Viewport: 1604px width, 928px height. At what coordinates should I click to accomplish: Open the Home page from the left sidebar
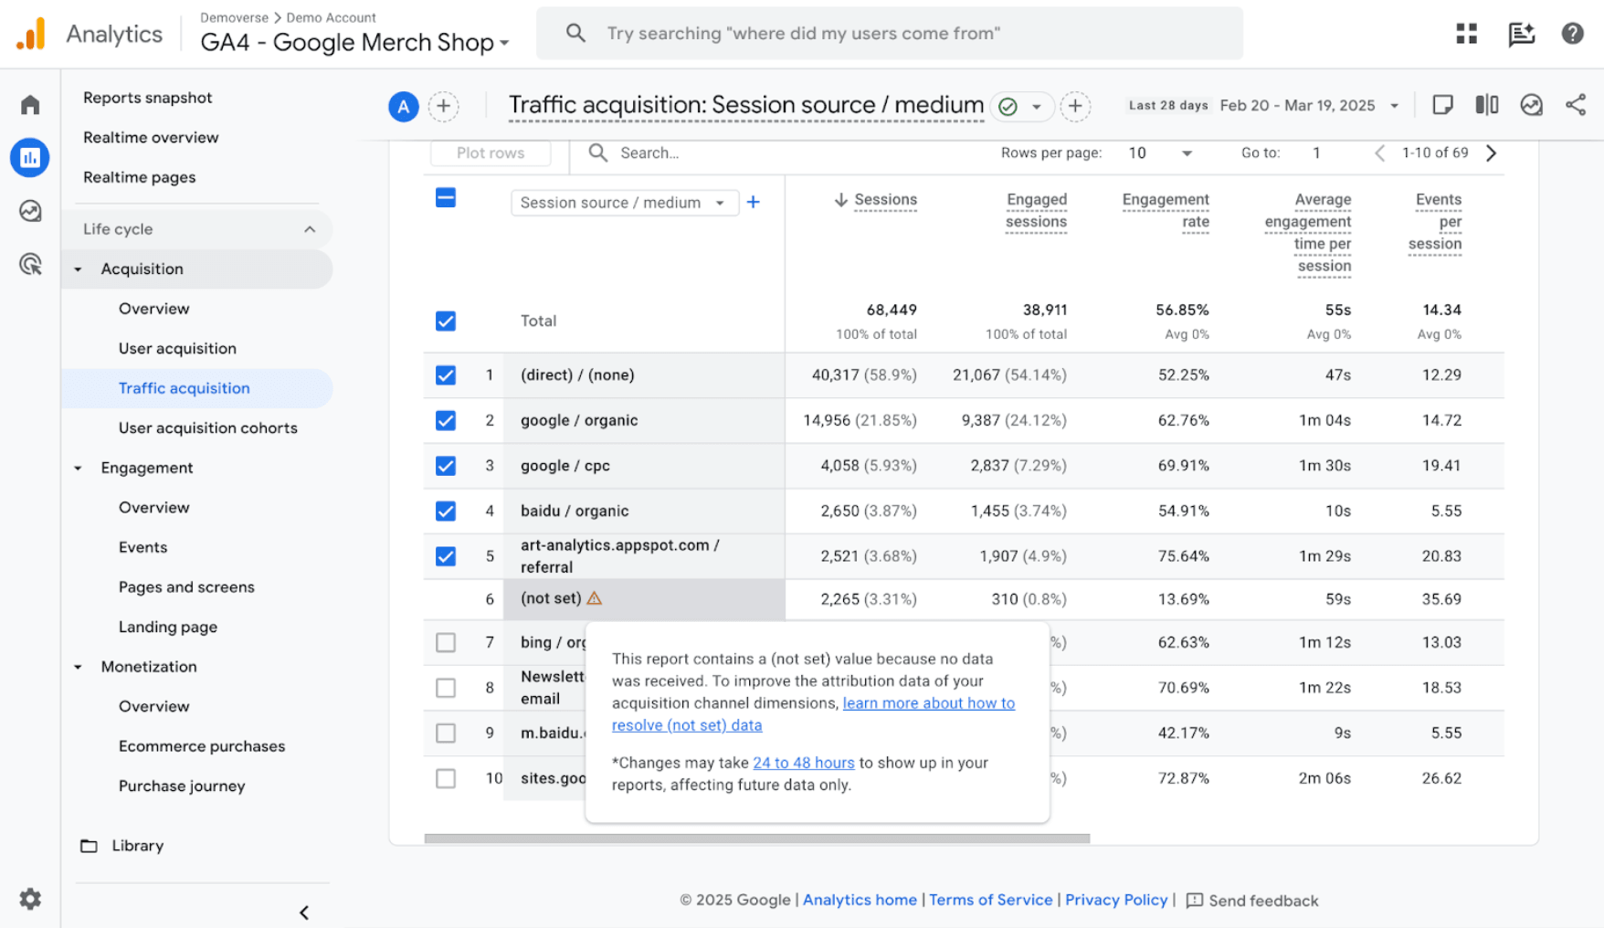tap(29, 104)
